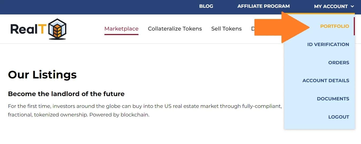Open the Sell Tokens tab
Viewport: 361px width, 144px height.
click(226, 29)
